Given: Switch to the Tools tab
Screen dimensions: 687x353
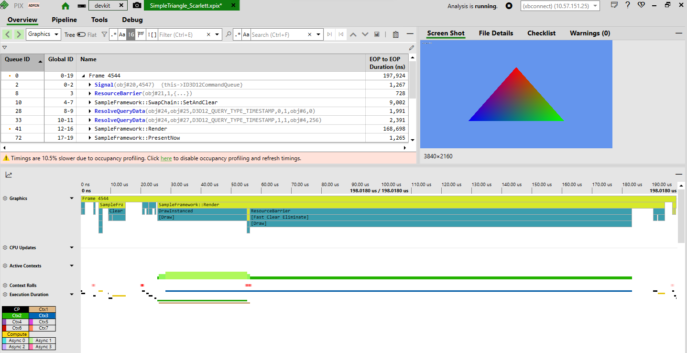Looking at the screenshot, I should 99,20.
